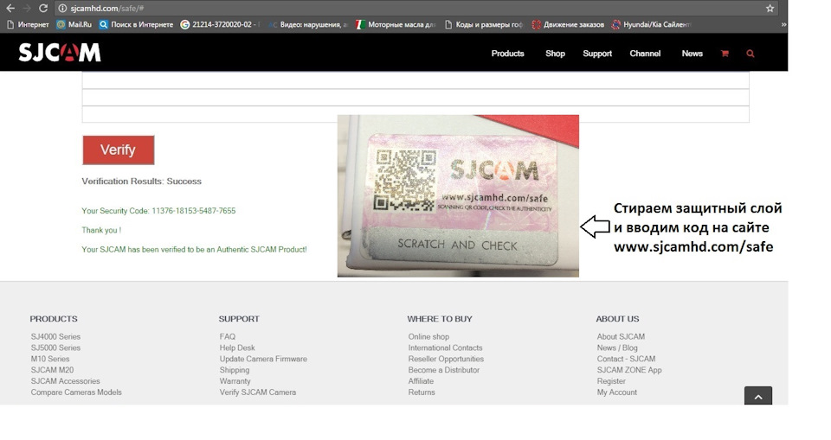This screenshot has width=831, height=440.
Task: Open the Коды и размеры bookmark
Action: pos(484,24)
